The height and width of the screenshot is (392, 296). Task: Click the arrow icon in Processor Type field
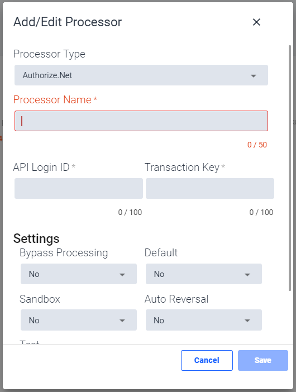pyautogui.click(x=254, y=76)
